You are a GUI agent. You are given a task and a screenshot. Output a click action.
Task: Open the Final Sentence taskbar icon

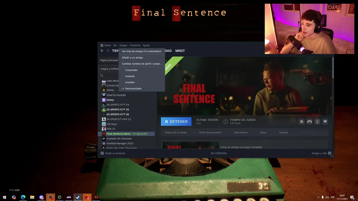[x=96, y=197]
